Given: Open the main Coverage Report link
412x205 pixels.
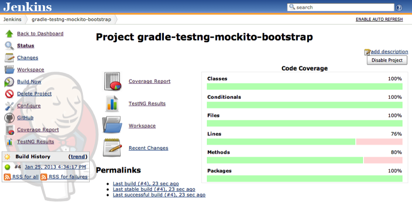Looking at the screenshot, I should pos(150,81).
